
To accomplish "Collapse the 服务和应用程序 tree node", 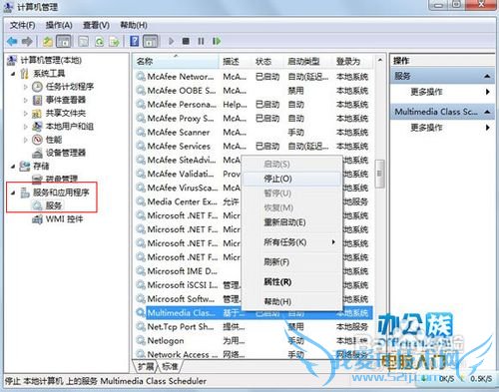I will click(x=13, y=193).
